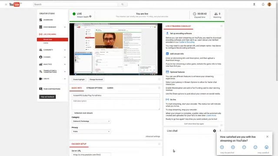The height and width of the screenshot is (156, 278).
Task: Open Live chat settings gear
Action: pos(215,131)
